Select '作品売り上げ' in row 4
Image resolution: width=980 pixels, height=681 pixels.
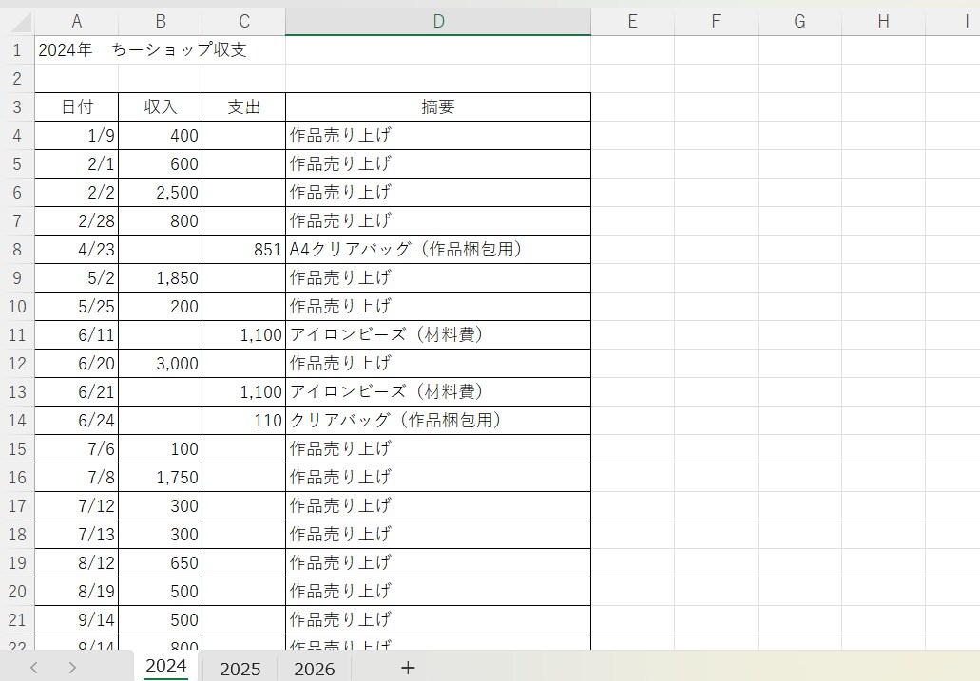(x=438, y=136)
